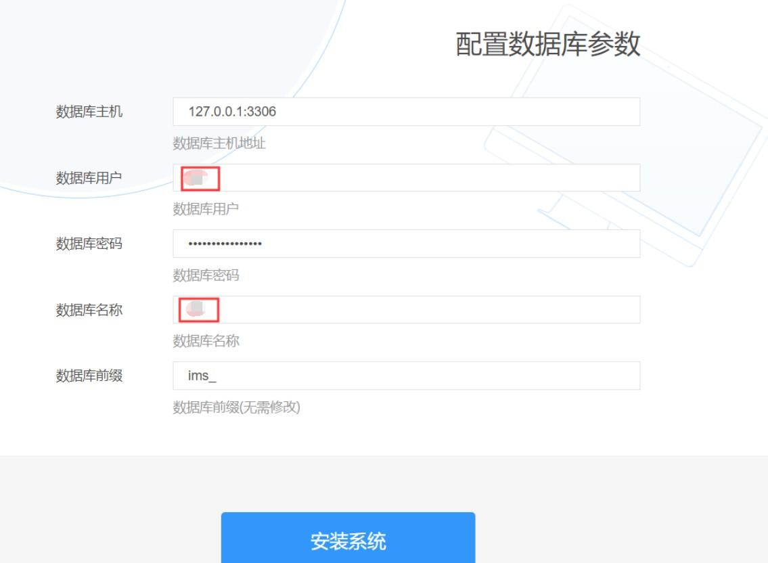Click the red-boxed value in 数据库用户 field
This screenshot has height=563, width=768.
pos(200,179)
